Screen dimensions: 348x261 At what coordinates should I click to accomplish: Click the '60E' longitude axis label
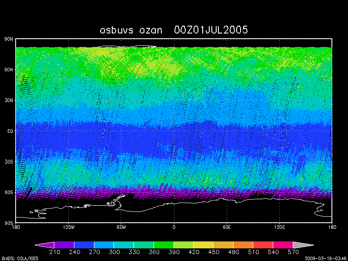(x=227, y=227)
